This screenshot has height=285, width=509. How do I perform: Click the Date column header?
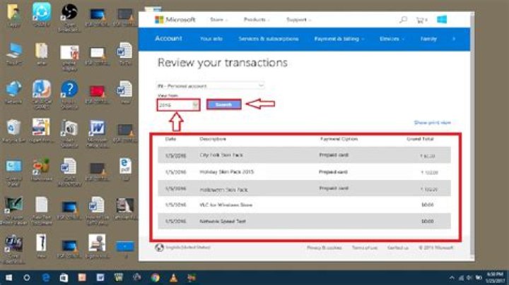[170, 138]
